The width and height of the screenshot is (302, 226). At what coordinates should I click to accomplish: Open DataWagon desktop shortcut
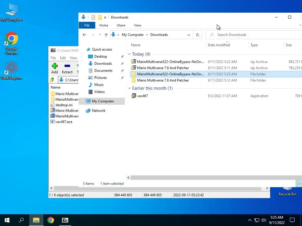(12, 70)
